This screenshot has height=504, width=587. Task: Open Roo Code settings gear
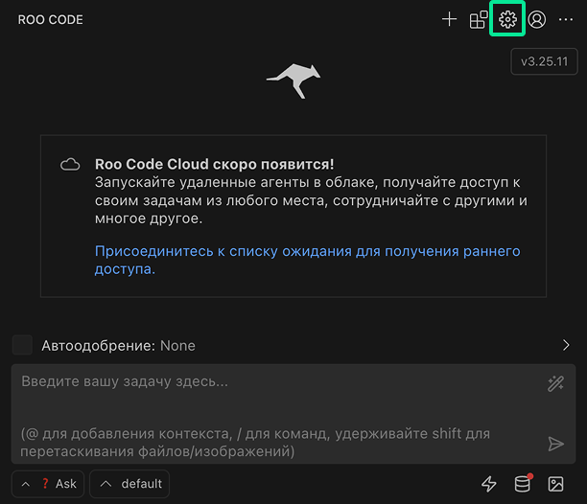pos(507,19)
